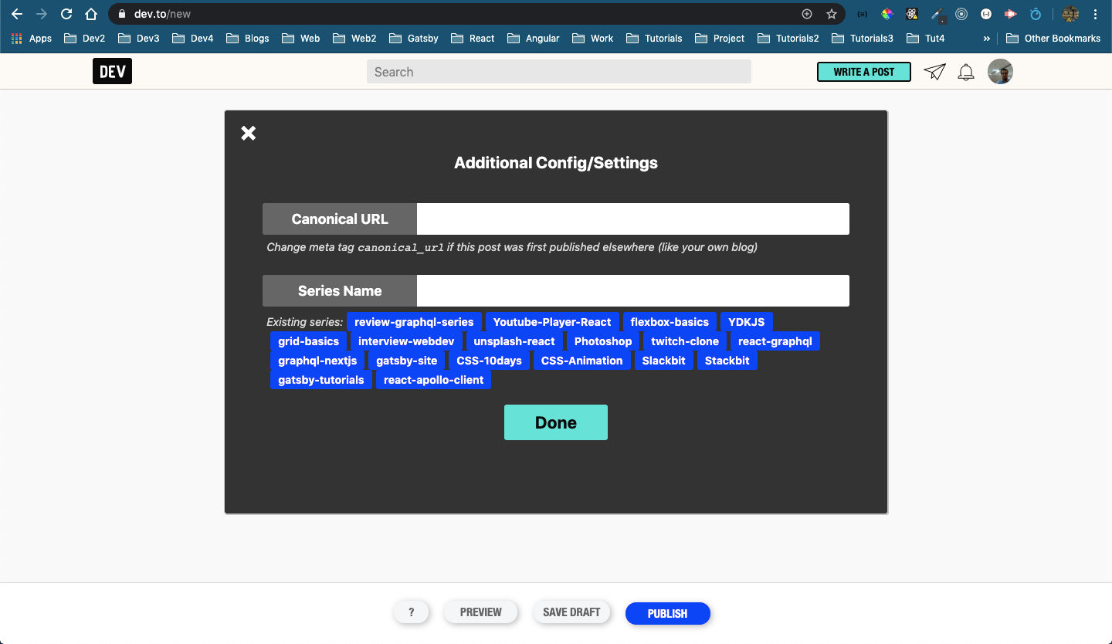Select the unsplash-react series tag
The image size is (1112, 644).
514,341
